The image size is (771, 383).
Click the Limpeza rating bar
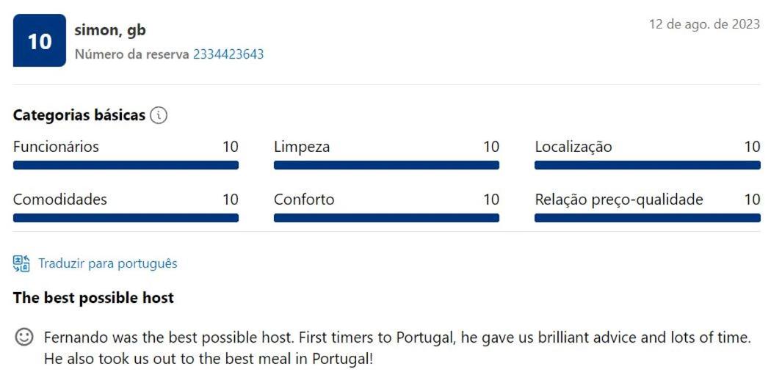pos(386,165)
